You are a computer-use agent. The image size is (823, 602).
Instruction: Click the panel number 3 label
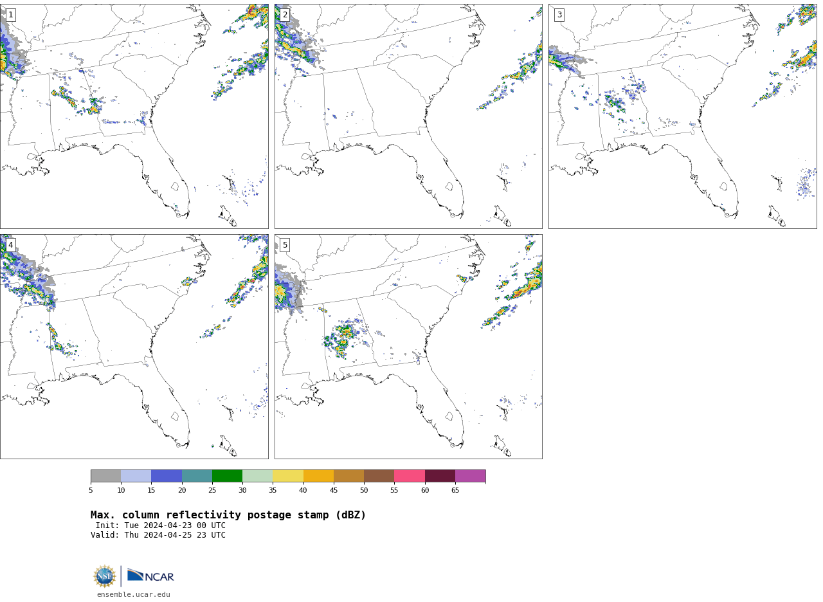(559, 15)
